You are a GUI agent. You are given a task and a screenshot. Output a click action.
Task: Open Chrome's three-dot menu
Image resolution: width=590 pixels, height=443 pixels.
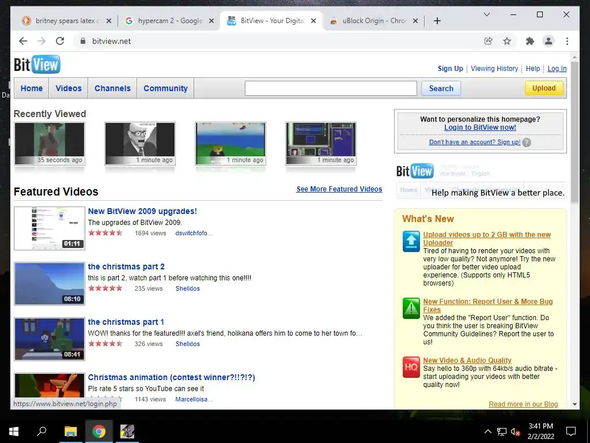[x=567, y=41]
